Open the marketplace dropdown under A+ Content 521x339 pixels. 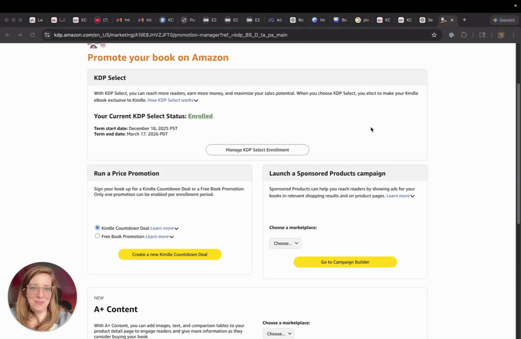[278, 333]
